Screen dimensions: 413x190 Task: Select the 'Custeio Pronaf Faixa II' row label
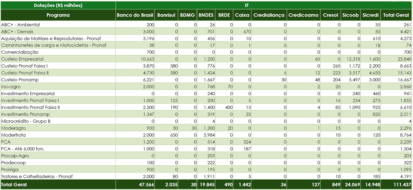click(x=25, y=73)
